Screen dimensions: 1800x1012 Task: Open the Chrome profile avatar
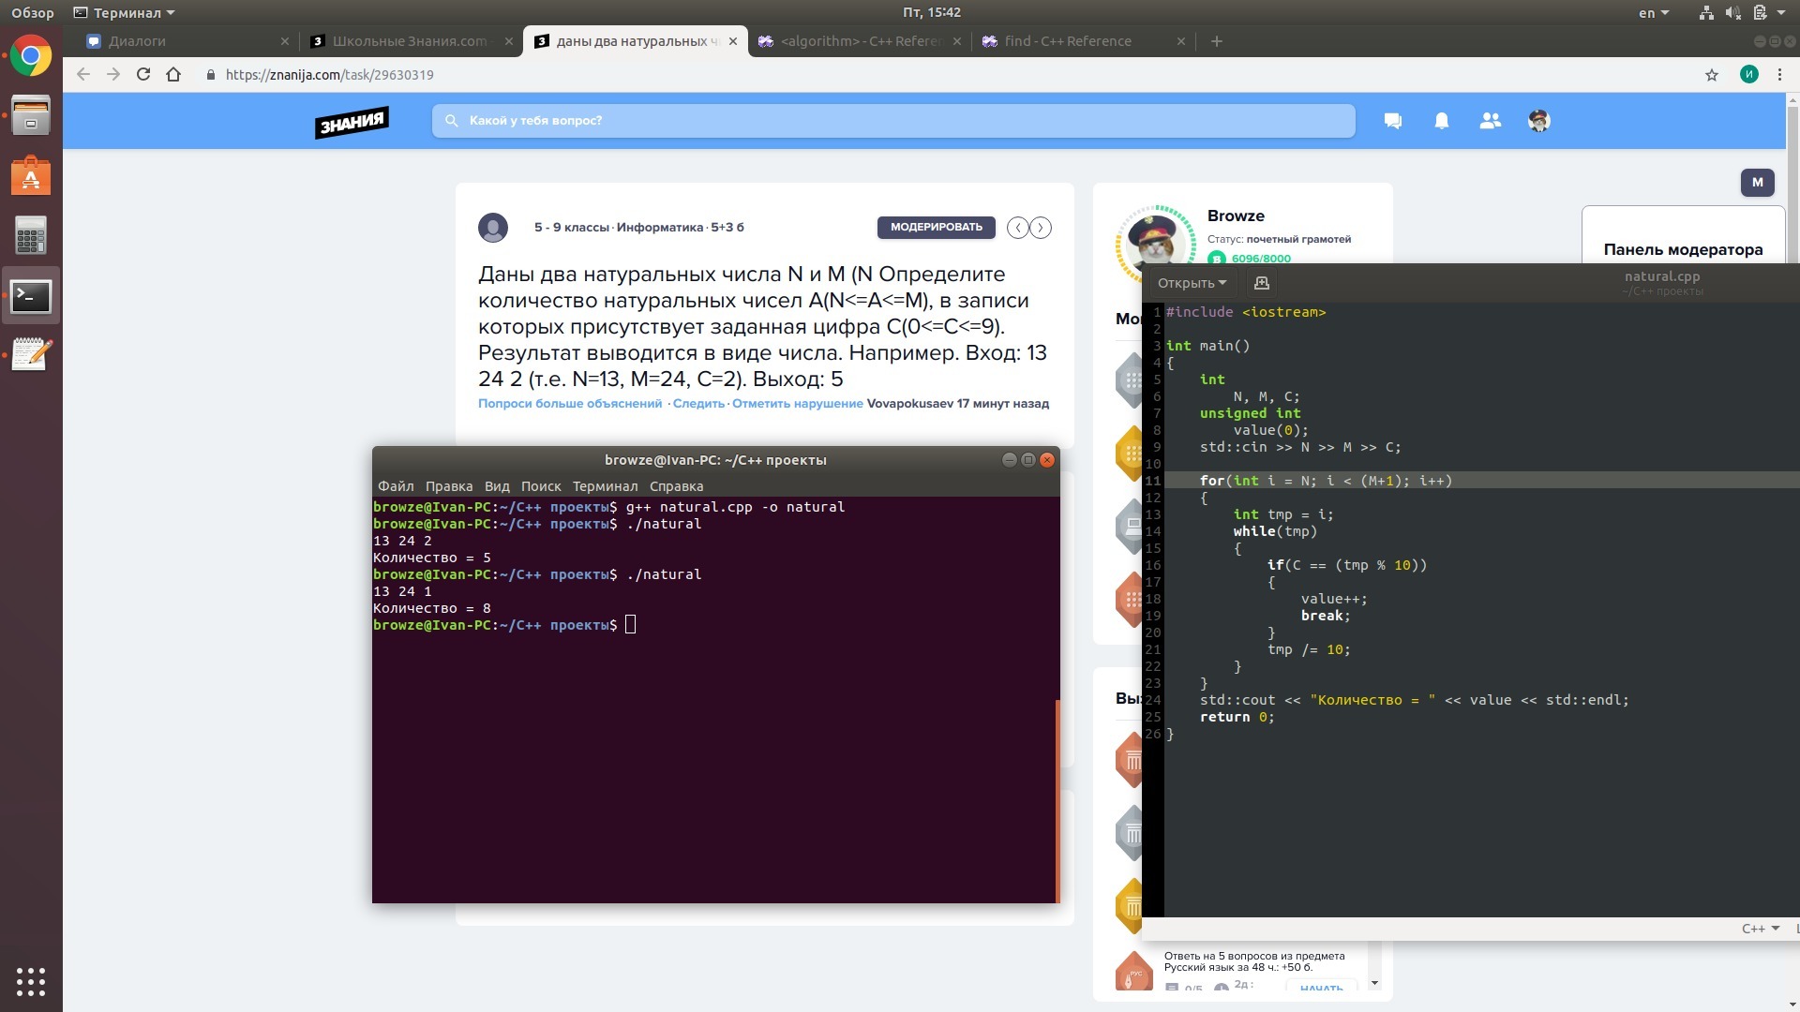(x=1748, y=75)
